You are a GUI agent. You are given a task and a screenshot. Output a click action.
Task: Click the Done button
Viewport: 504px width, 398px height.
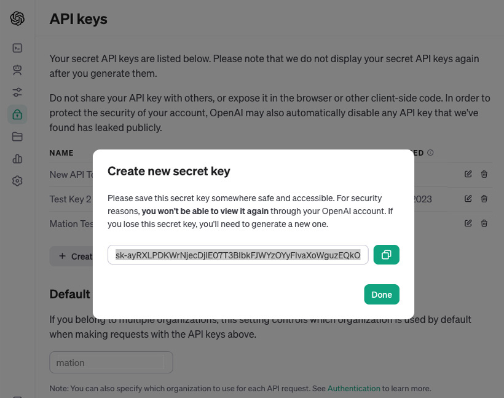[382, 294]
